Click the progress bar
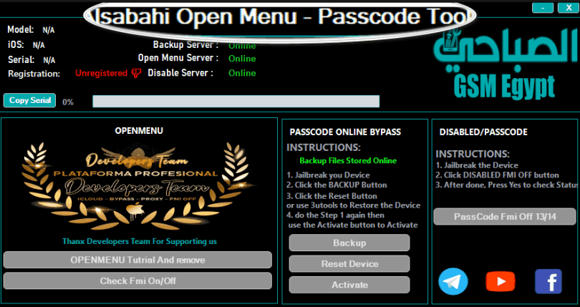 point(236,102)
